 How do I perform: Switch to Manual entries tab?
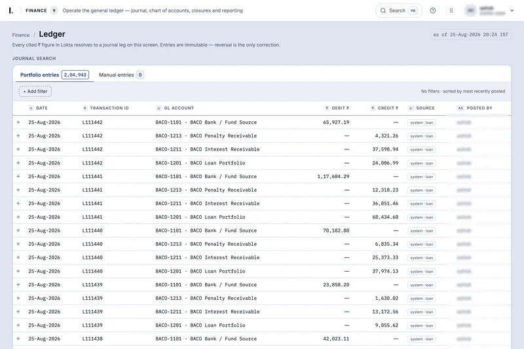(x=121, y=75)
